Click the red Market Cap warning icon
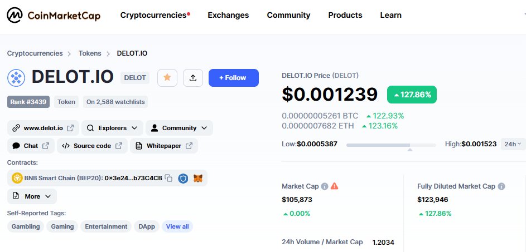Screen dimensions: 526x252 click(335, 186)
